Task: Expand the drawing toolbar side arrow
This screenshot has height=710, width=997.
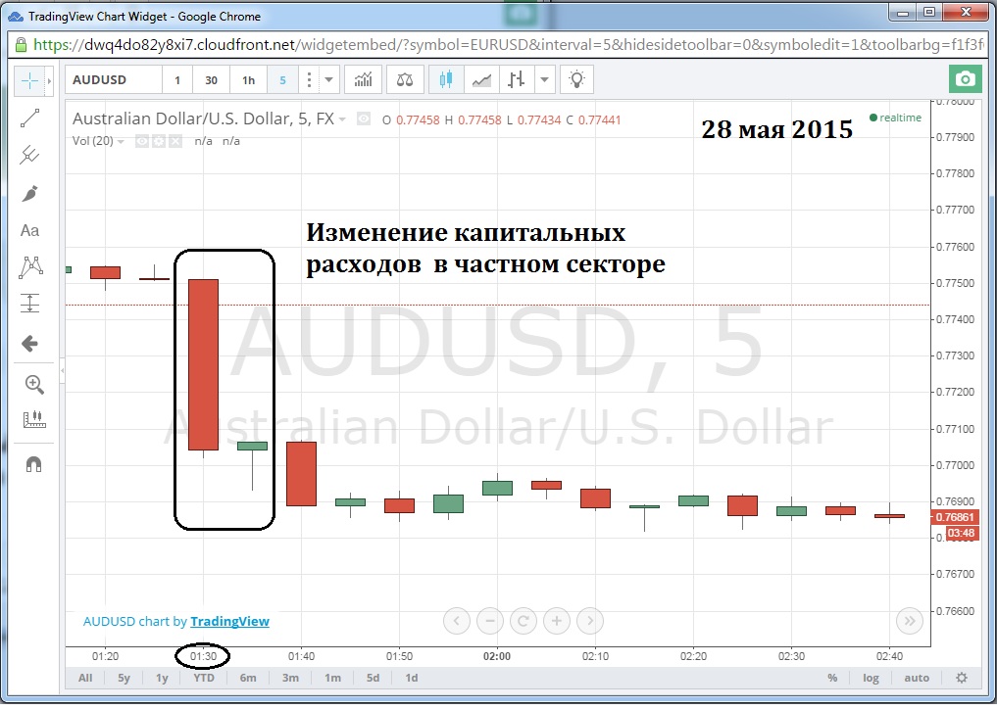Action: 50,80
